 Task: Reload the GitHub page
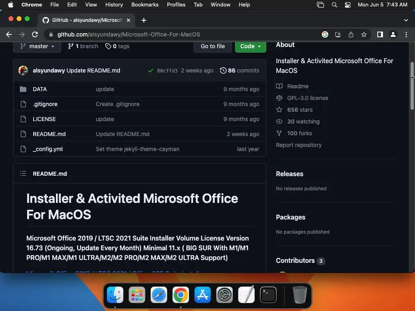click(35, 34)
